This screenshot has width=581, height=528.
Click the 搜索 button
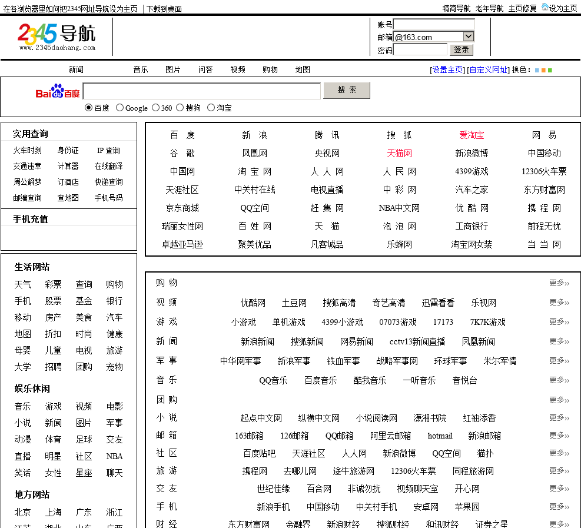[x=347, y=90]
